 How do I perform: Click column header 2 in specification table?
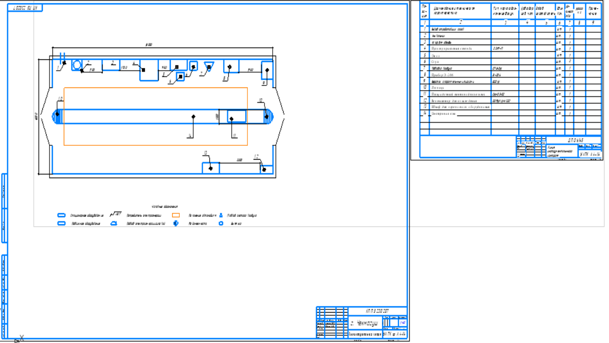(x=461, y=22)
